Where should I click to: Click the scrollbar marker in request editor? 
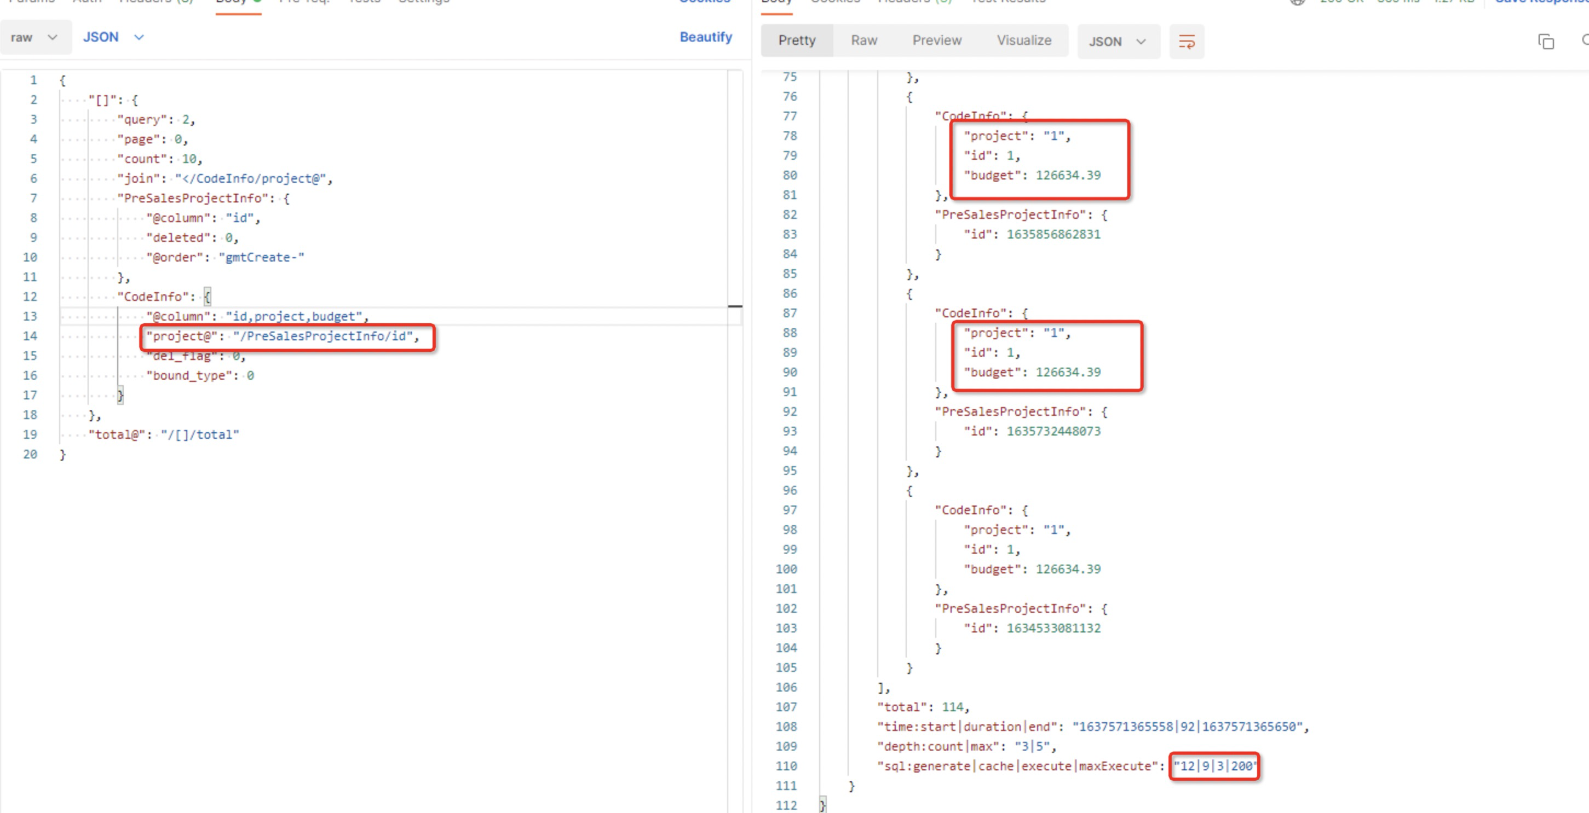(x=735, y=306)
